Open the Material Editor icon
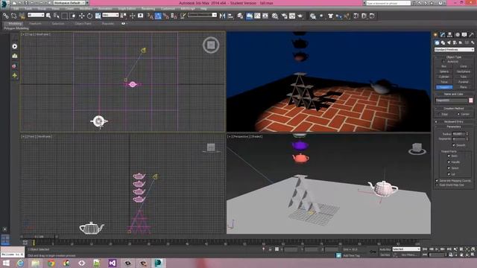This screenshot has width=477, height=268. pyautogui.click(x=275, y=16)
